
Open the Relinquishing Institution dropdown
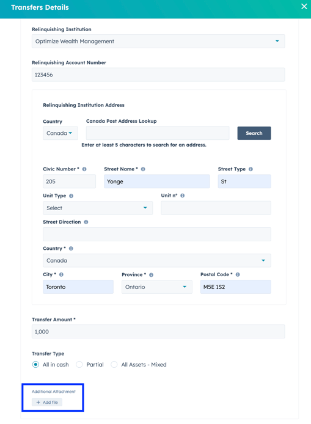pyautogui.click(x=158, y=41)
